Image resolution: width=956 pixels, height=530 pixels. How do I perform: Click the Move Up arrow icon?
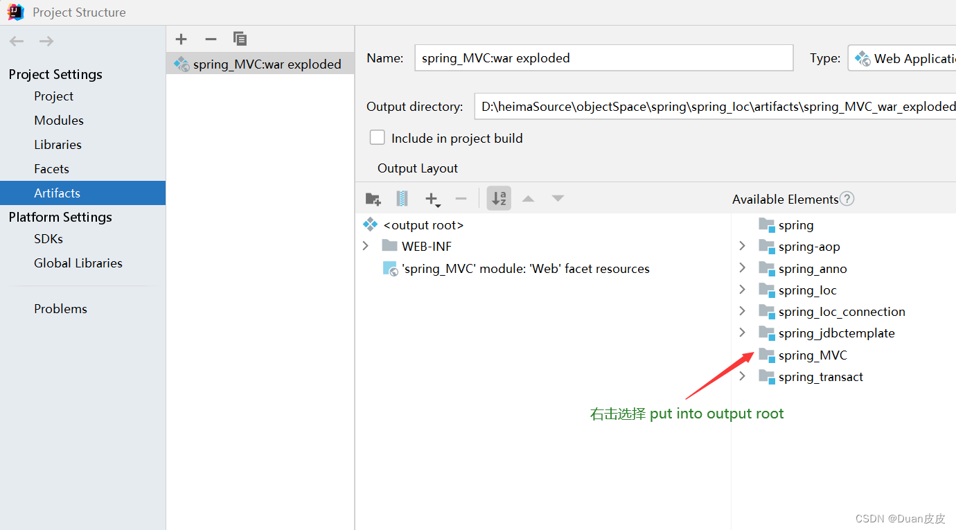pos(529,199)
